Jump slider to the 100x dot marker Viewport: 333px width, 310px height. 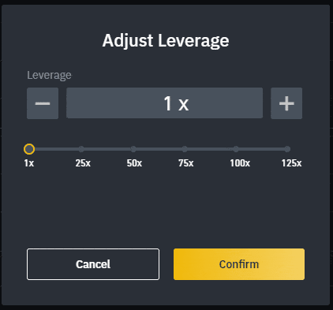tap(236, 149)
